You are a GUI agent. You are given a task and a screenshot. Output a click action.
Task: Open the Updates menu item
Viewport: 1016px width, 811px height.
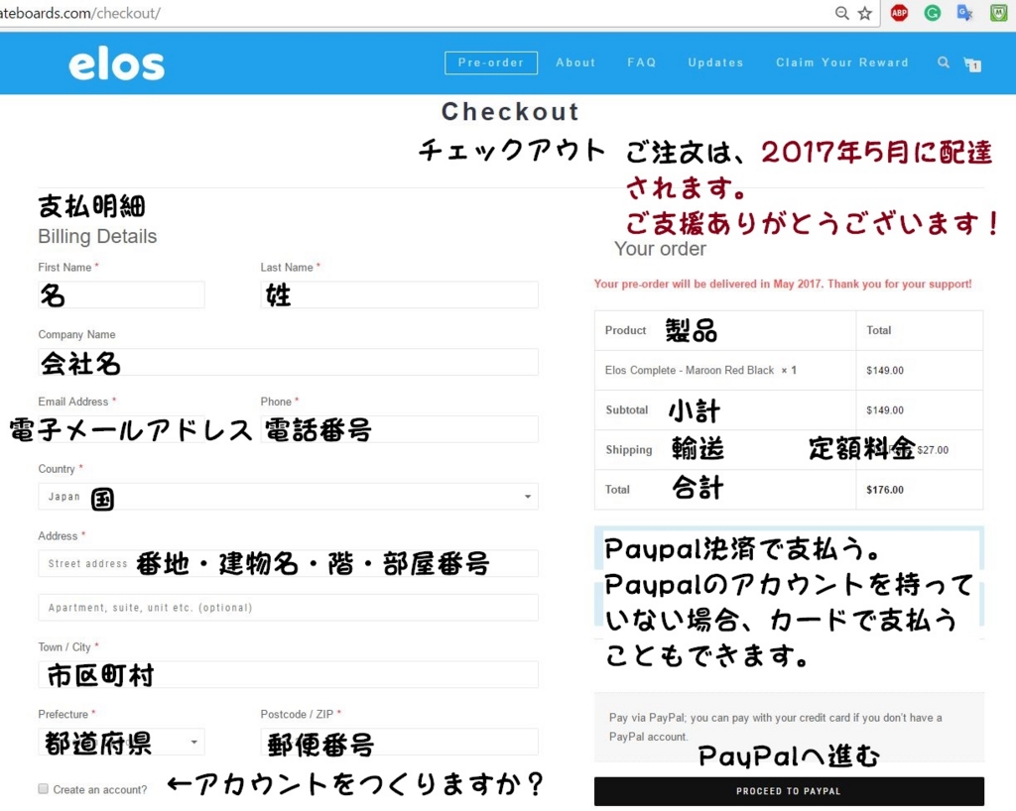(715, 62)
